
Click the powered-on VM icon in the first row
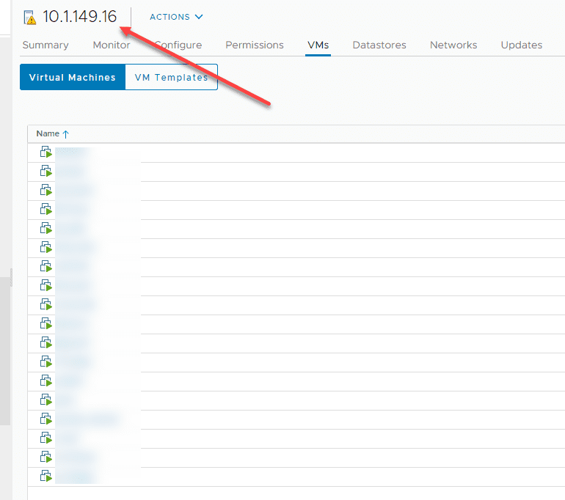[45, 152]
